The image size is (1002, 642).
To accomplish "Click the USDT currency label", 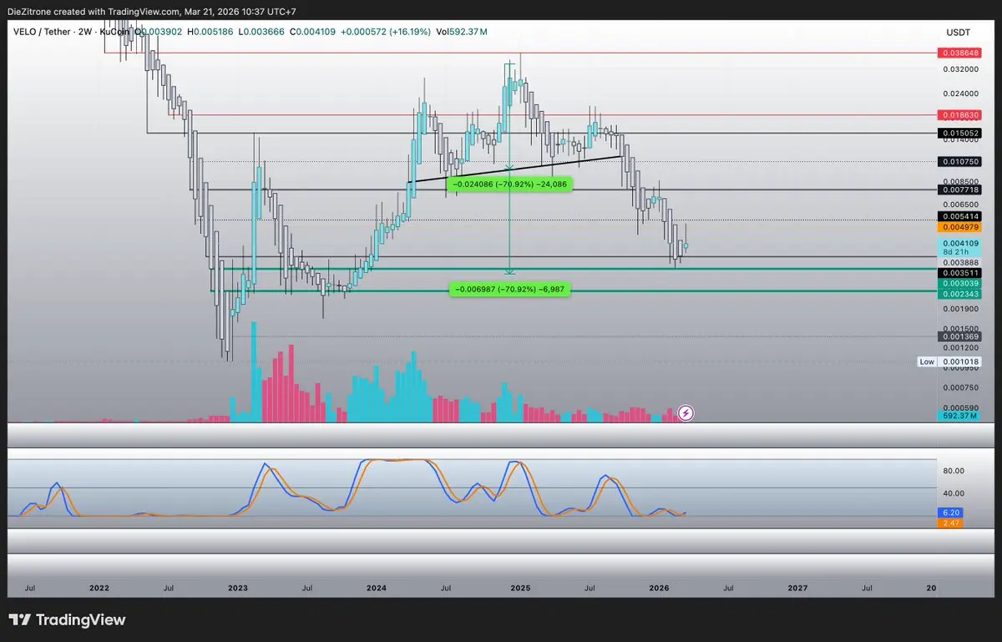I will coord(957,32).
